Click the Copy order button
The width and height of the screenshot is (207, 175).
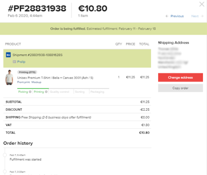tap(180, 88)
